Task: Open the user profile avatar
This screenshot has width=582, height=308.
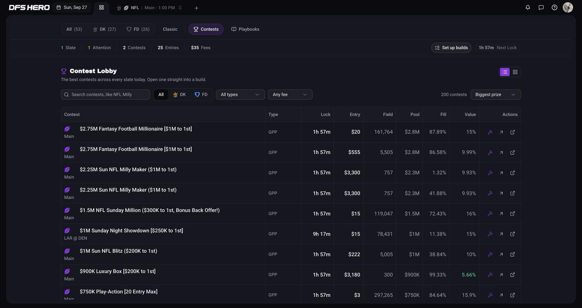Action: 568,7
